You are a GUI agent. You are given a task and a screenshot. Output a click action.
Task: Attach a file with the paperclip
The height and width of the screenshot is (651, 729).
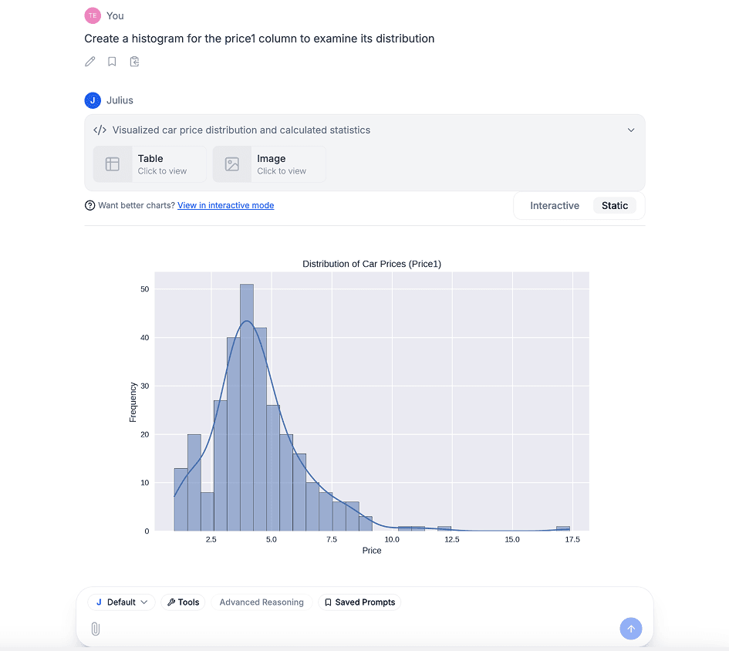pyautogui.click(x=95, y=629)
